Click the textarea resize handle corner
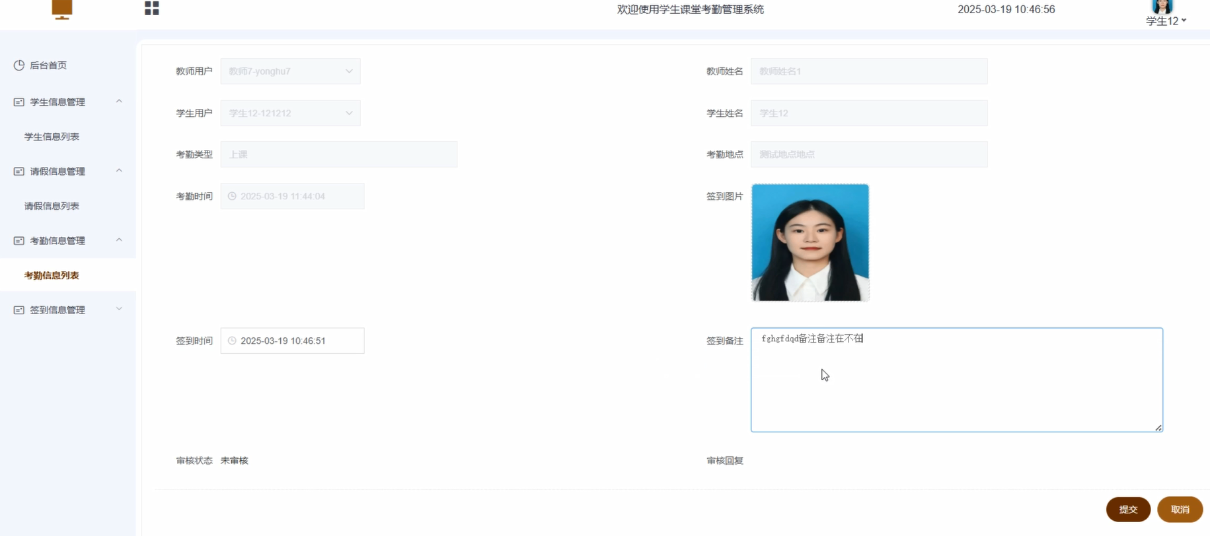This screenshot has height=536, width=1210. click(1158, 428)
